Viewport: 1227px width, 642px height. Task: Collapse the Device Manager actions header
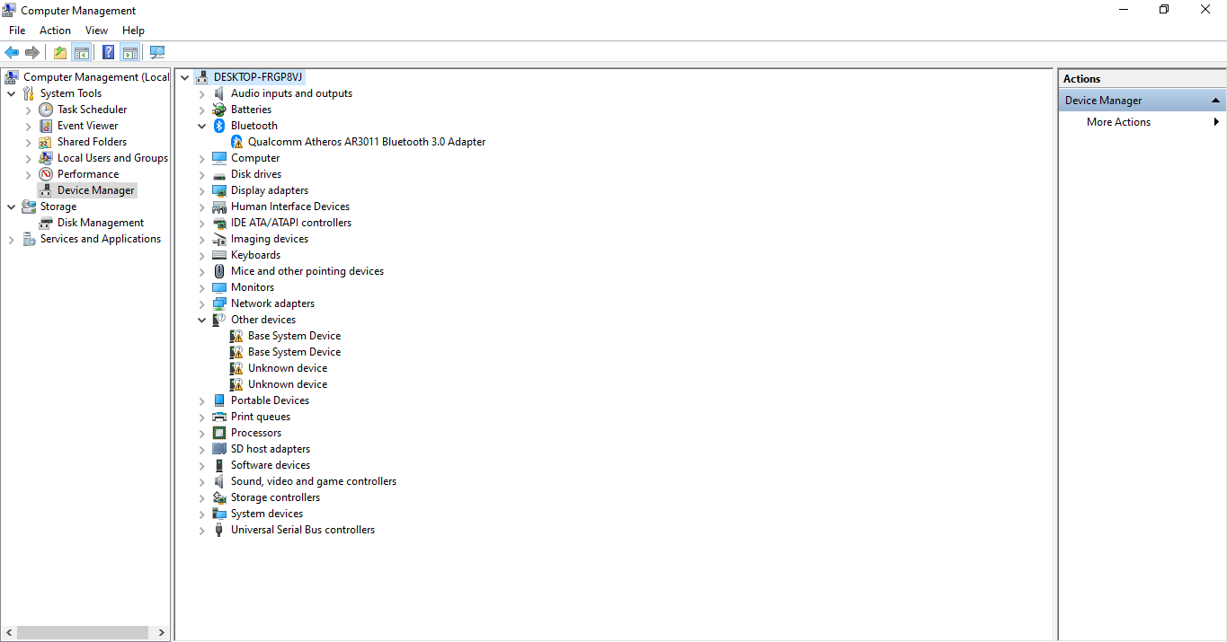(x=1215, y=101)
